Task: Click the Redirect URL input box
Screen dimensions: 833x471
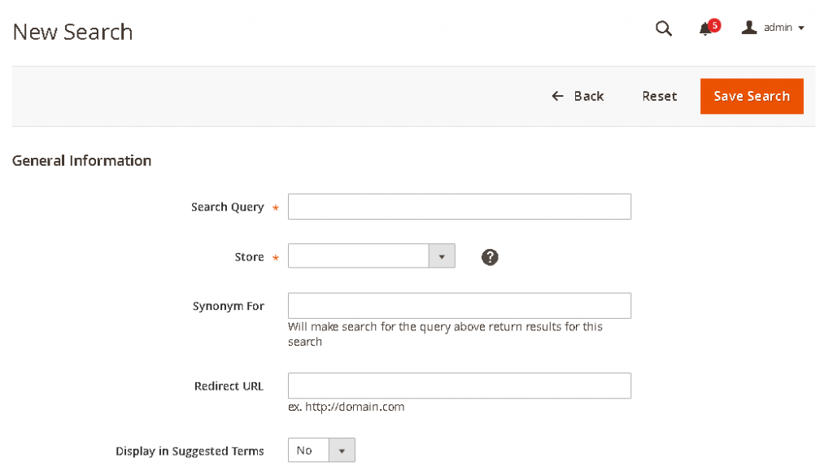Action: pos(459,385)
